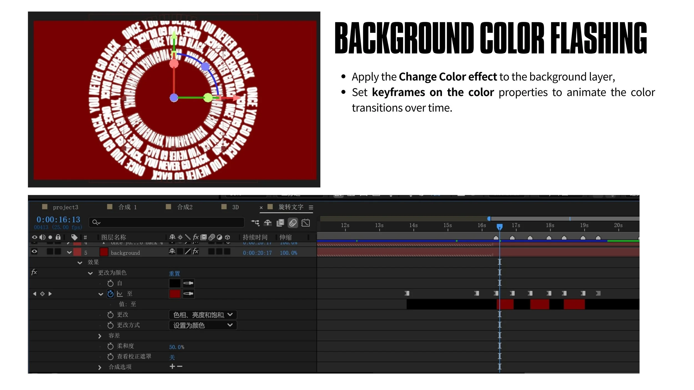
Task: Toggle the shy layers hide button
Action: [x=268, y=223]
